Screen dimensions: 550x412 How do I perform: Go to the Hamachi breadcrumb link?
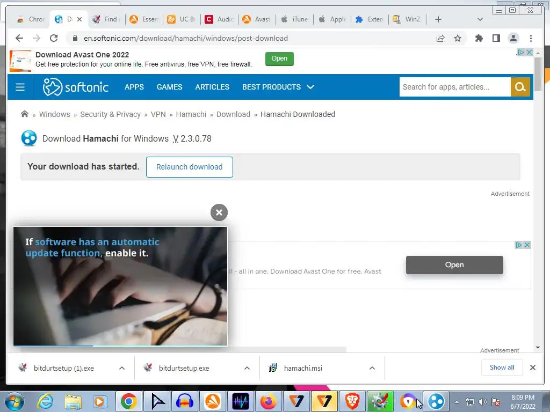[191, 114]
